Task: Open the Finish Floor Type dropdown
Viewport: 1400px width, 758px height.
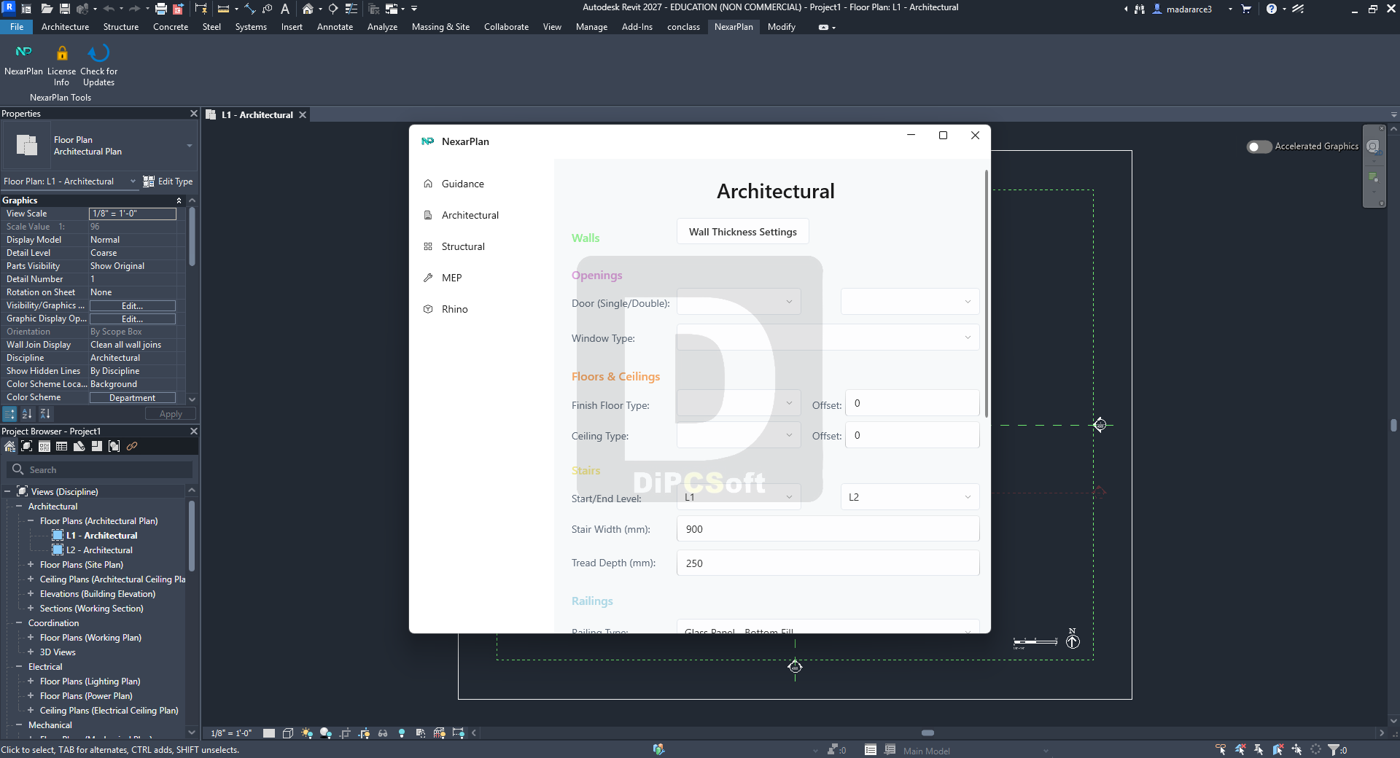Action: coord(739,403)
